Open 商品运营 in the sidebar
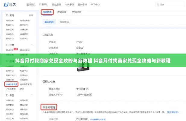 [x=24, y=114]
